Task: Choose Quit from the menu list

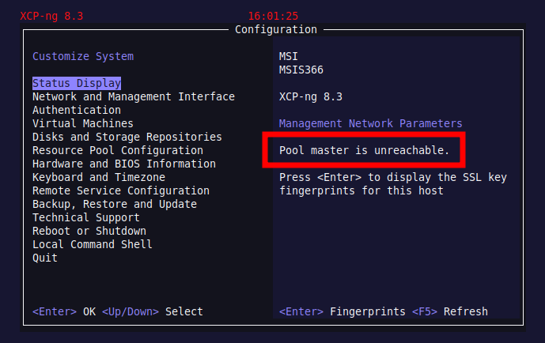Action: point(45,258)
